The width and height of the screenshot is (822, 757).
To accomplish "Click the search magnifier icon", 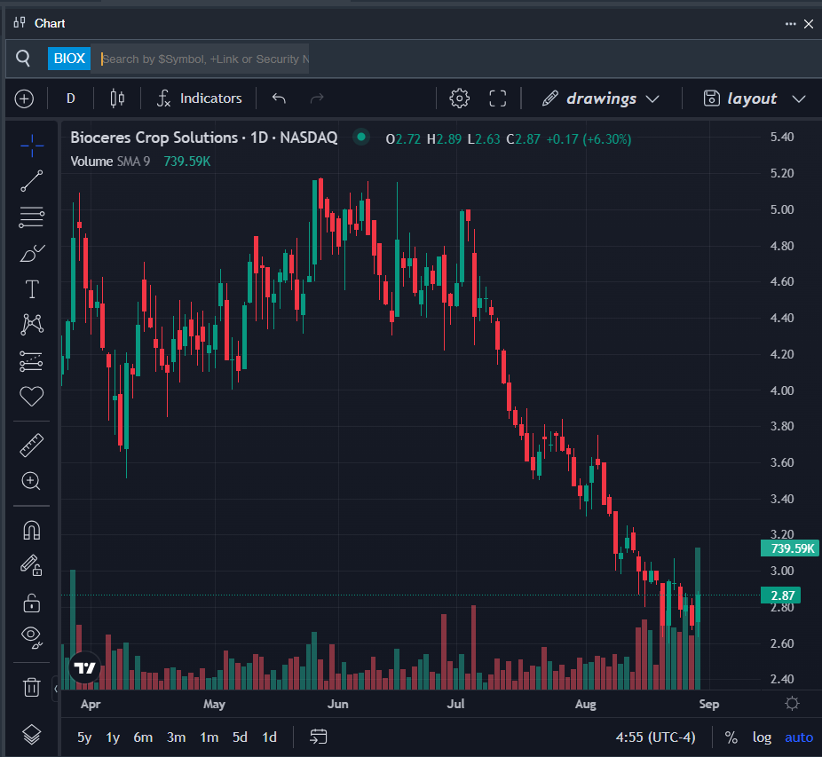I will pyautogui.click(x=23, y=58).
